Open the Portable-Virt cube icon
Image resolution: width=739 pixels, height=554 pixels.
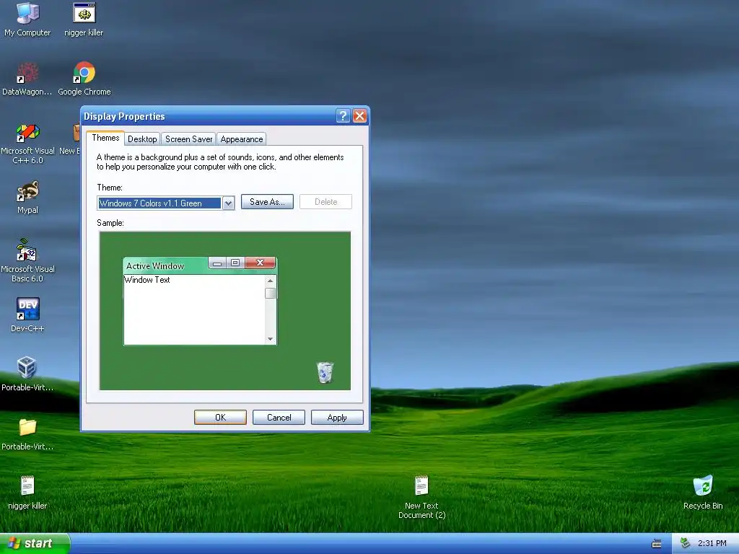(x=27, y=374)
